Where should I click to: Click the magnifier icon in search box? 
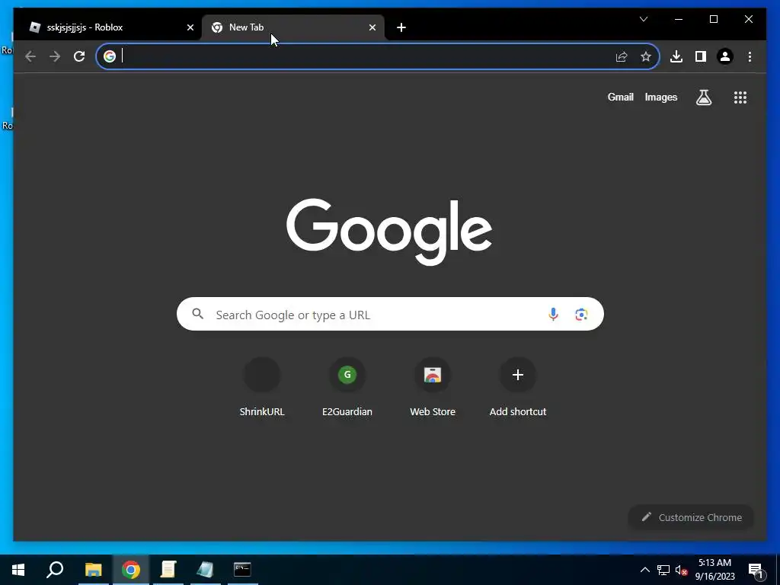click(x=198, y=314)
